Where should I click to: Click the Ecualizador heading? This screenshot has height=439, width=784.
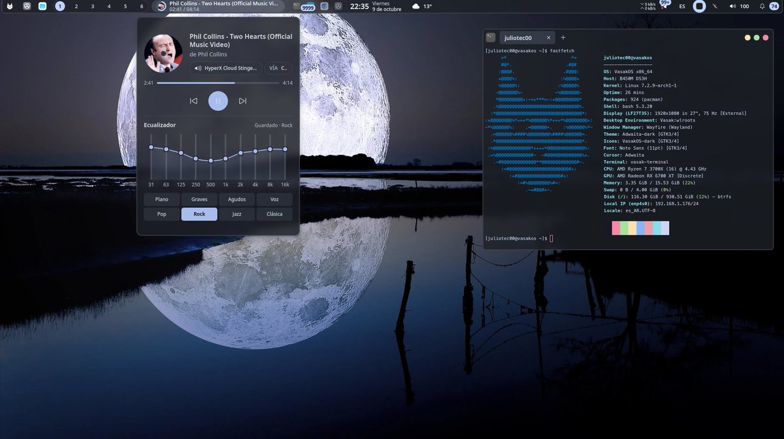point(160,125)
